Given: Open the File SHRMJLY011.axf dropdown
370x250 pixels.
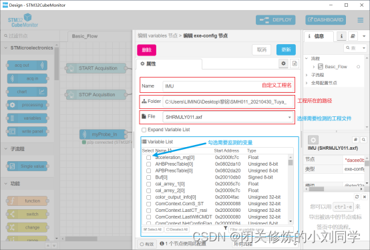Looking at the screenshot, I should tap(228, 117).
